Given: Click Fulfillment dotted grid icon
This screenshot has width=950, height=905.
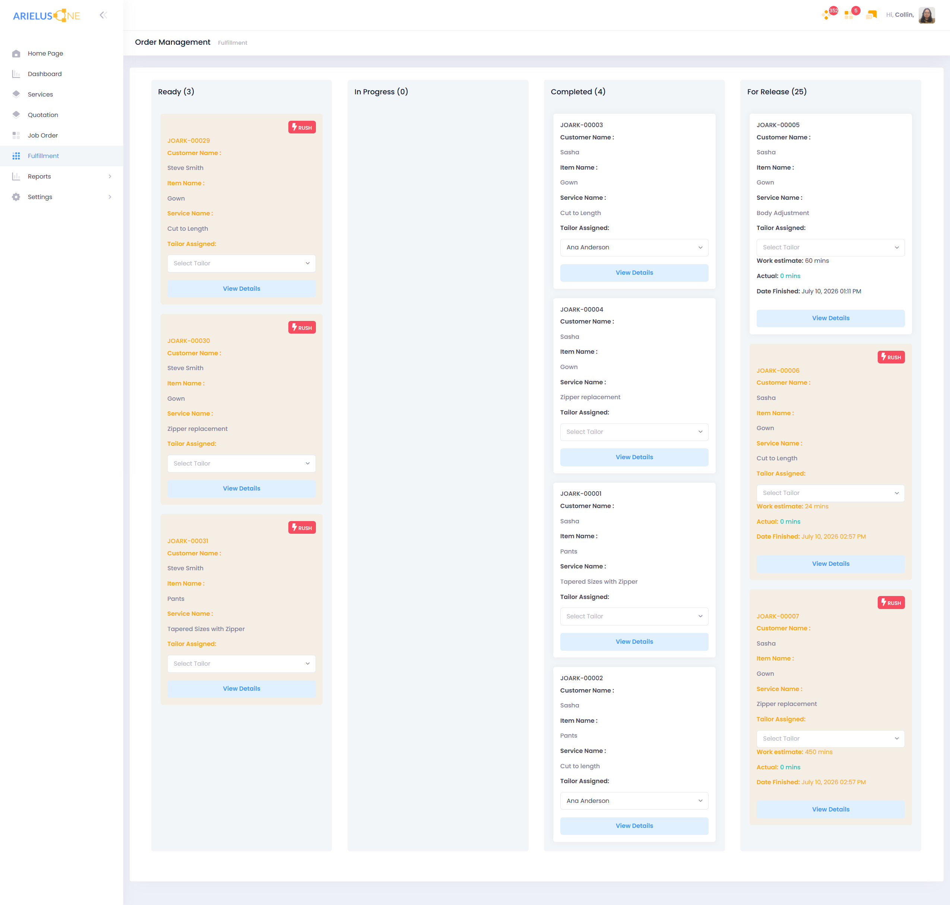Looking at the screenshot, I should click(x=16, y=156).
